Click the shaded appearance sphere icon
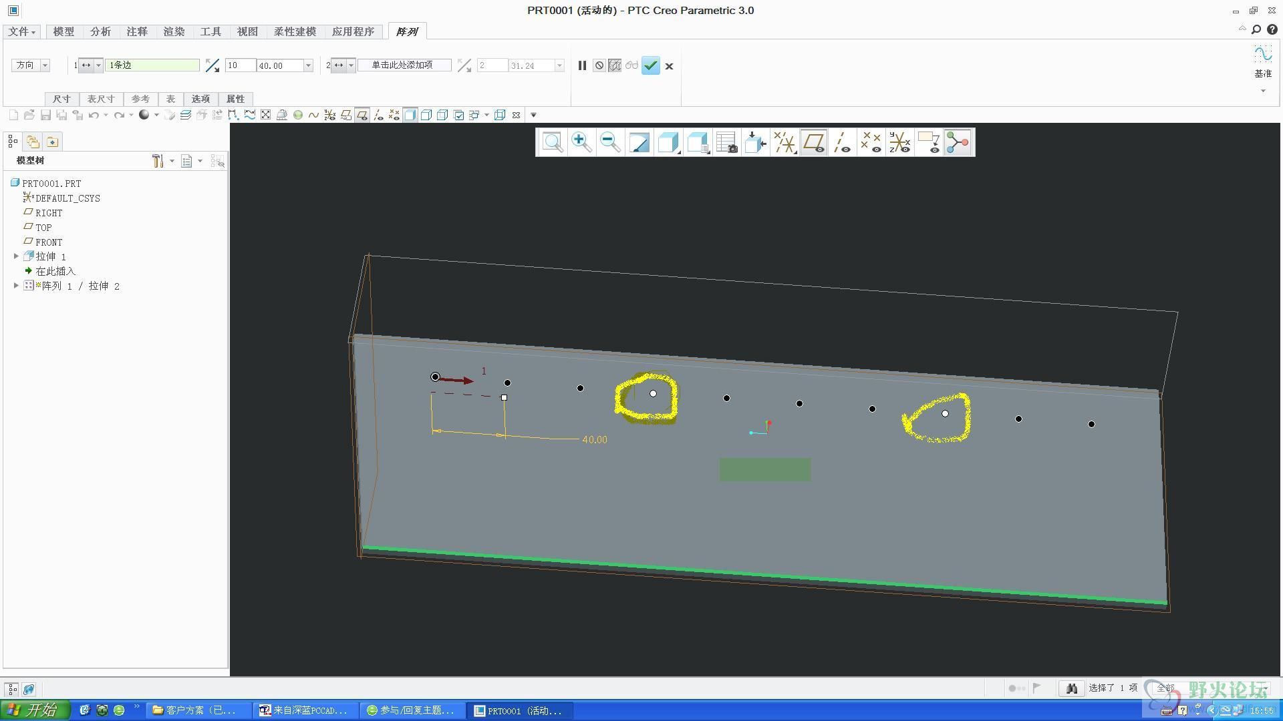Image resolution: width=1283 pixels, height=721 pixels. [x=144, y=115]
